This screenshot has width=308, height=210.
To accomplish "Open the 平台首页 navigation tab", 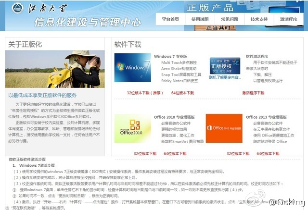I will coord(170,19).
